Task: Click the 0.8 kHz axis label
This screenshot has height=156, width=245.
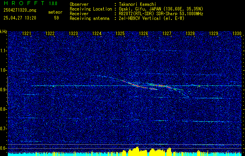Action: pos(3,109)
